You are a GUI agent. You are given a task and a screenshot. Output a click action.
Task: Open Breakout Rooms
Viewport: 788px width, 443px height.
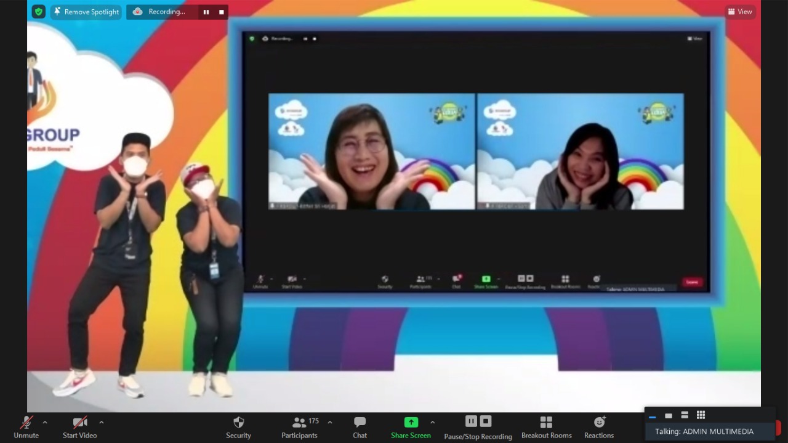click(x=547, y=427)
